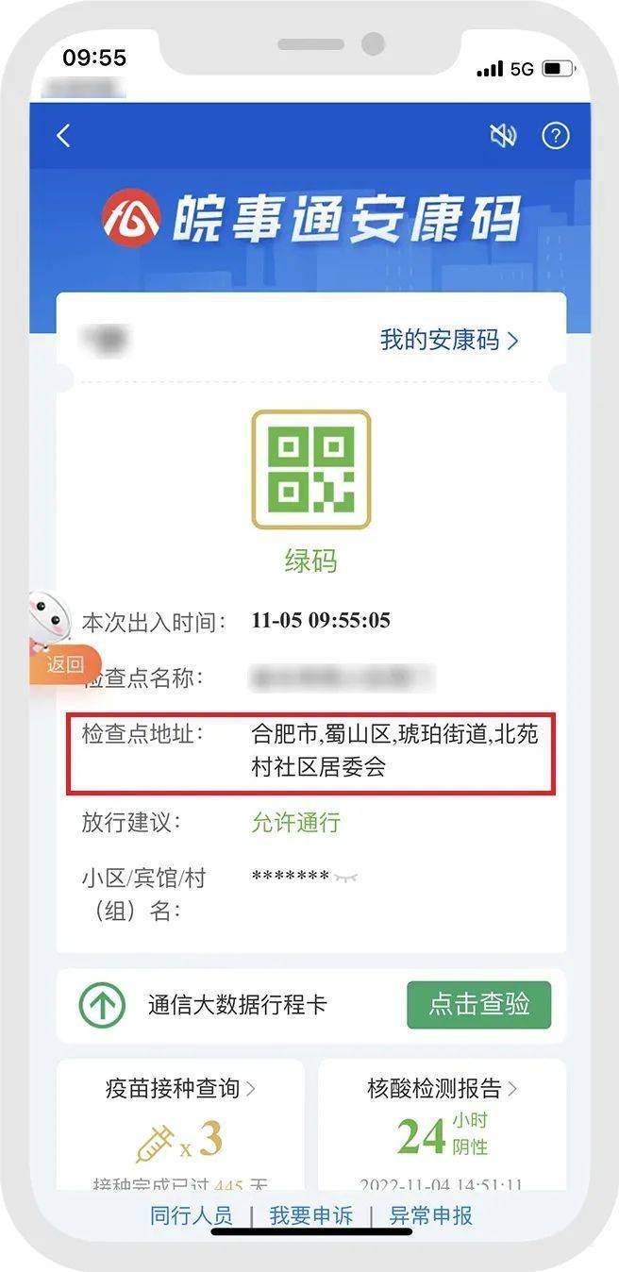Tap the 24 小时阴性 result
Viewport: 619px width, 1272px height.
coord(443,1135)
